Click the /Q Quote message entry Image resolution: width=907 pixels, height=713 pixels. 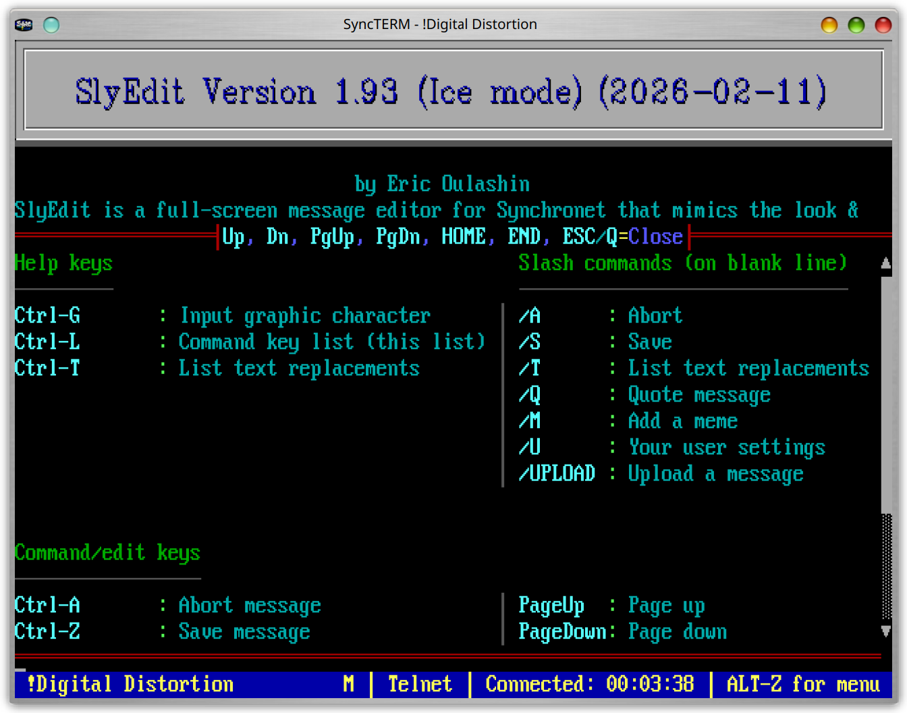pyautogui.click(x=644, y=395)
